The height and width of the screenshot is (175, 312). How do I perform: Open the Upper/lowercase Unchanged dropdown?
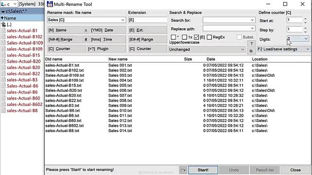[x=242, y=50]
